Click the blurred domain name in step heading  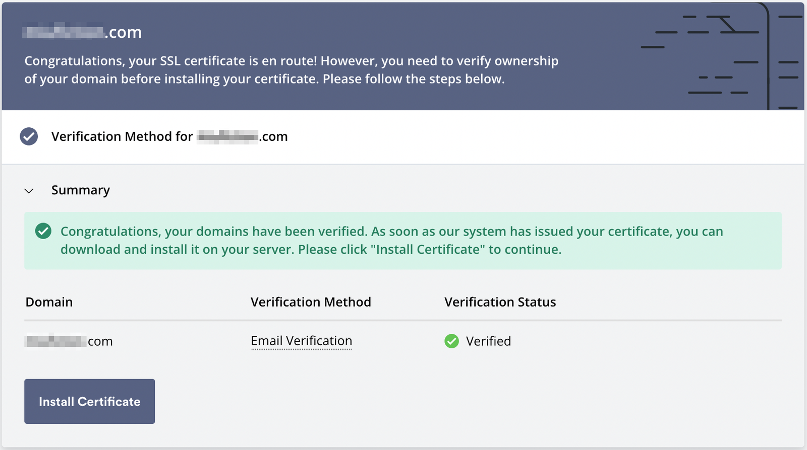[x=227, y=136]
